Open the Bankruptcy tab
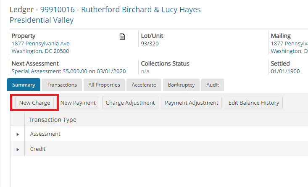Image resolution: width=308 pixels, height=187 pixels. [181, 85]
